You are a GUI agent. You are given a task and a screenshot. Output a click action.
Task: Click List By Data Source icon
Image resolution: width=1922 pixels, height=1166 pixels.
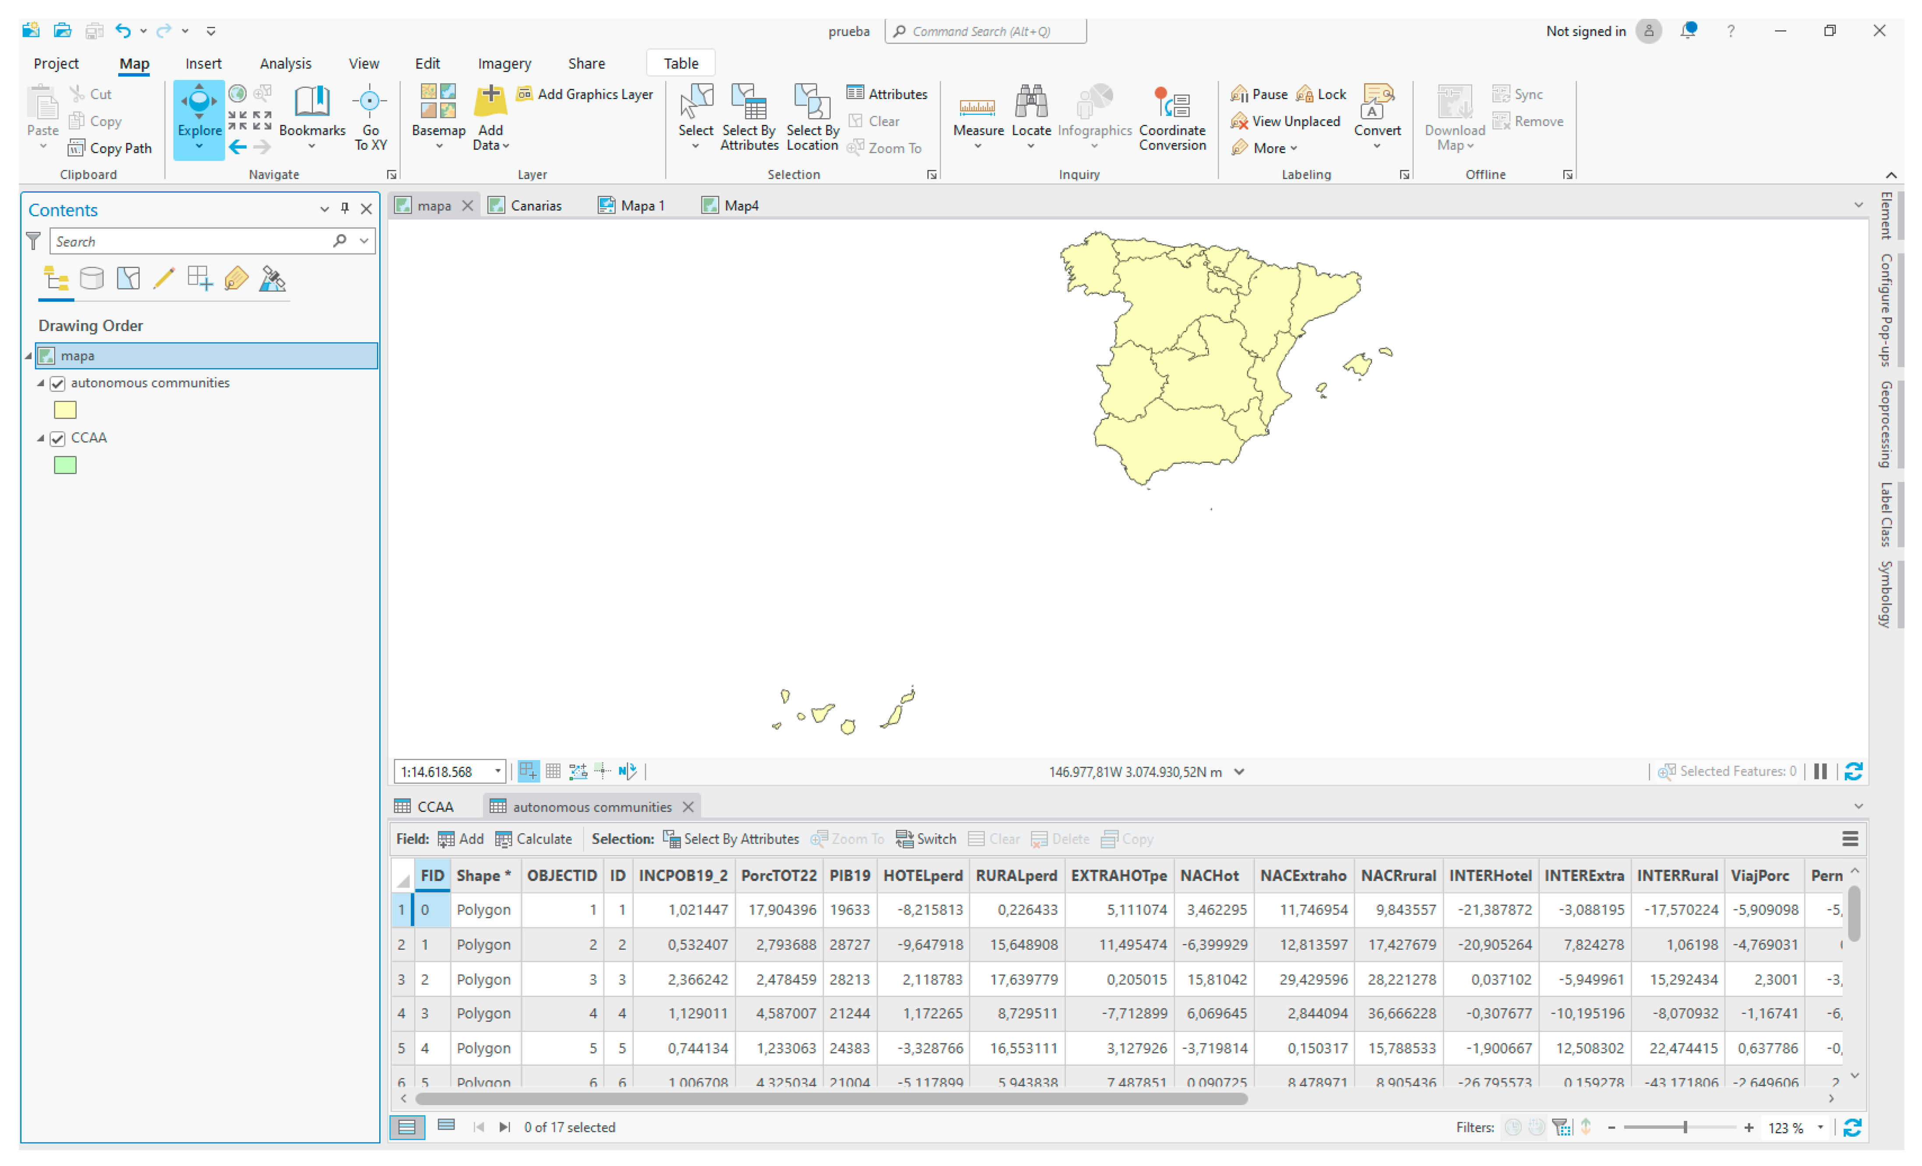pos(91,278)
